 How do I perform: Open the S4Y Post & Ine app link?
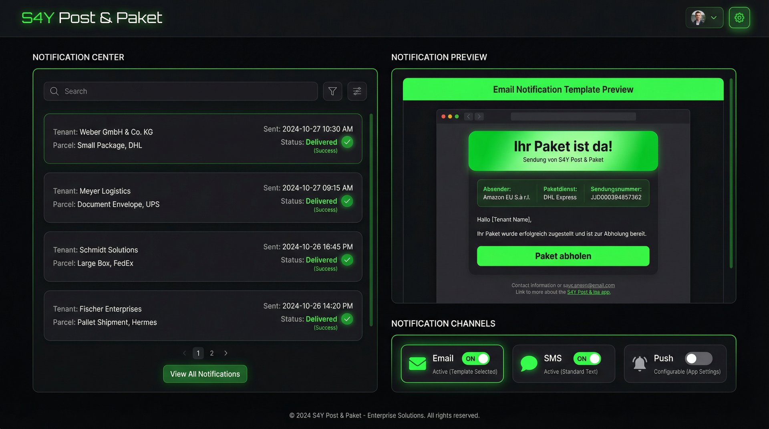[x=589, y=292]
